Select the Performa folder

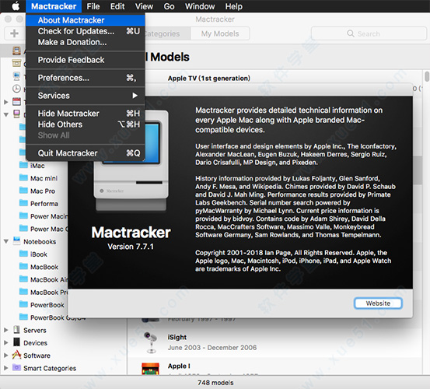coord(39,203)
